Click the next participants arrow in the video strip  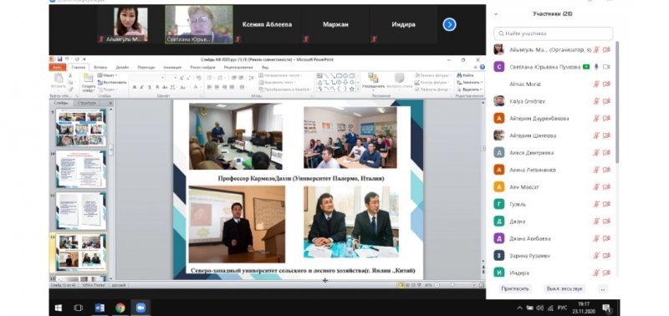coord(449,25)
